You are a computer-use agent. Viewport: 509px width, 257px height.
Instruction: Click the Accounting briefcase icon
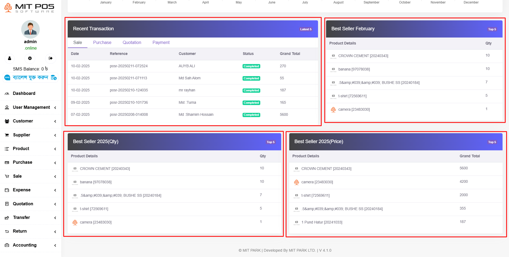pyautogui.click(x=7, y=245)
